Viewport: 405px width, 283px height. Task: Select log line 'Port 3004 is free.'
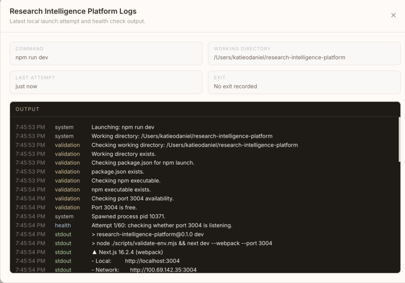(114, 208)
